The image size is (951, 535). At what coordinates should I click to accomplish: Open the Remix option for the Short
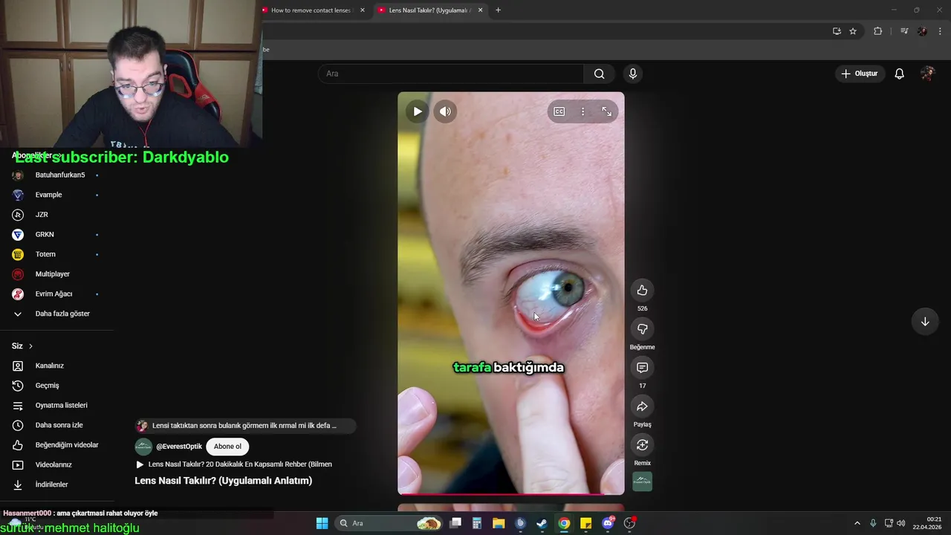pos(642,445)
